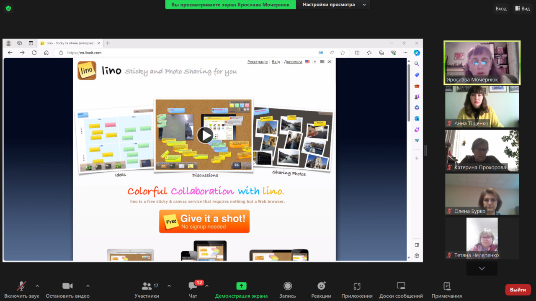Start recording with Запись button
The height and width of the screenshot is (301, 536).
(288, 290)
